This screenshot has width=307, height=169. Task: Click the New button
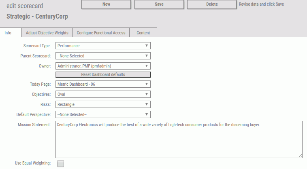(x=106, y=4)
